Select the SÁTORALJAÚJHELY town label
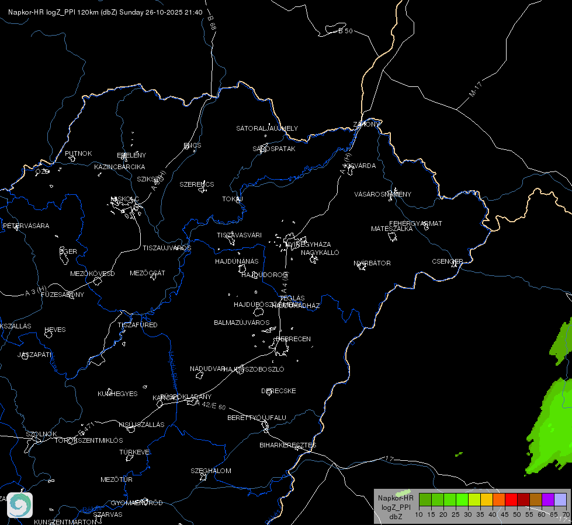572x525 pixels. (267, 128)
